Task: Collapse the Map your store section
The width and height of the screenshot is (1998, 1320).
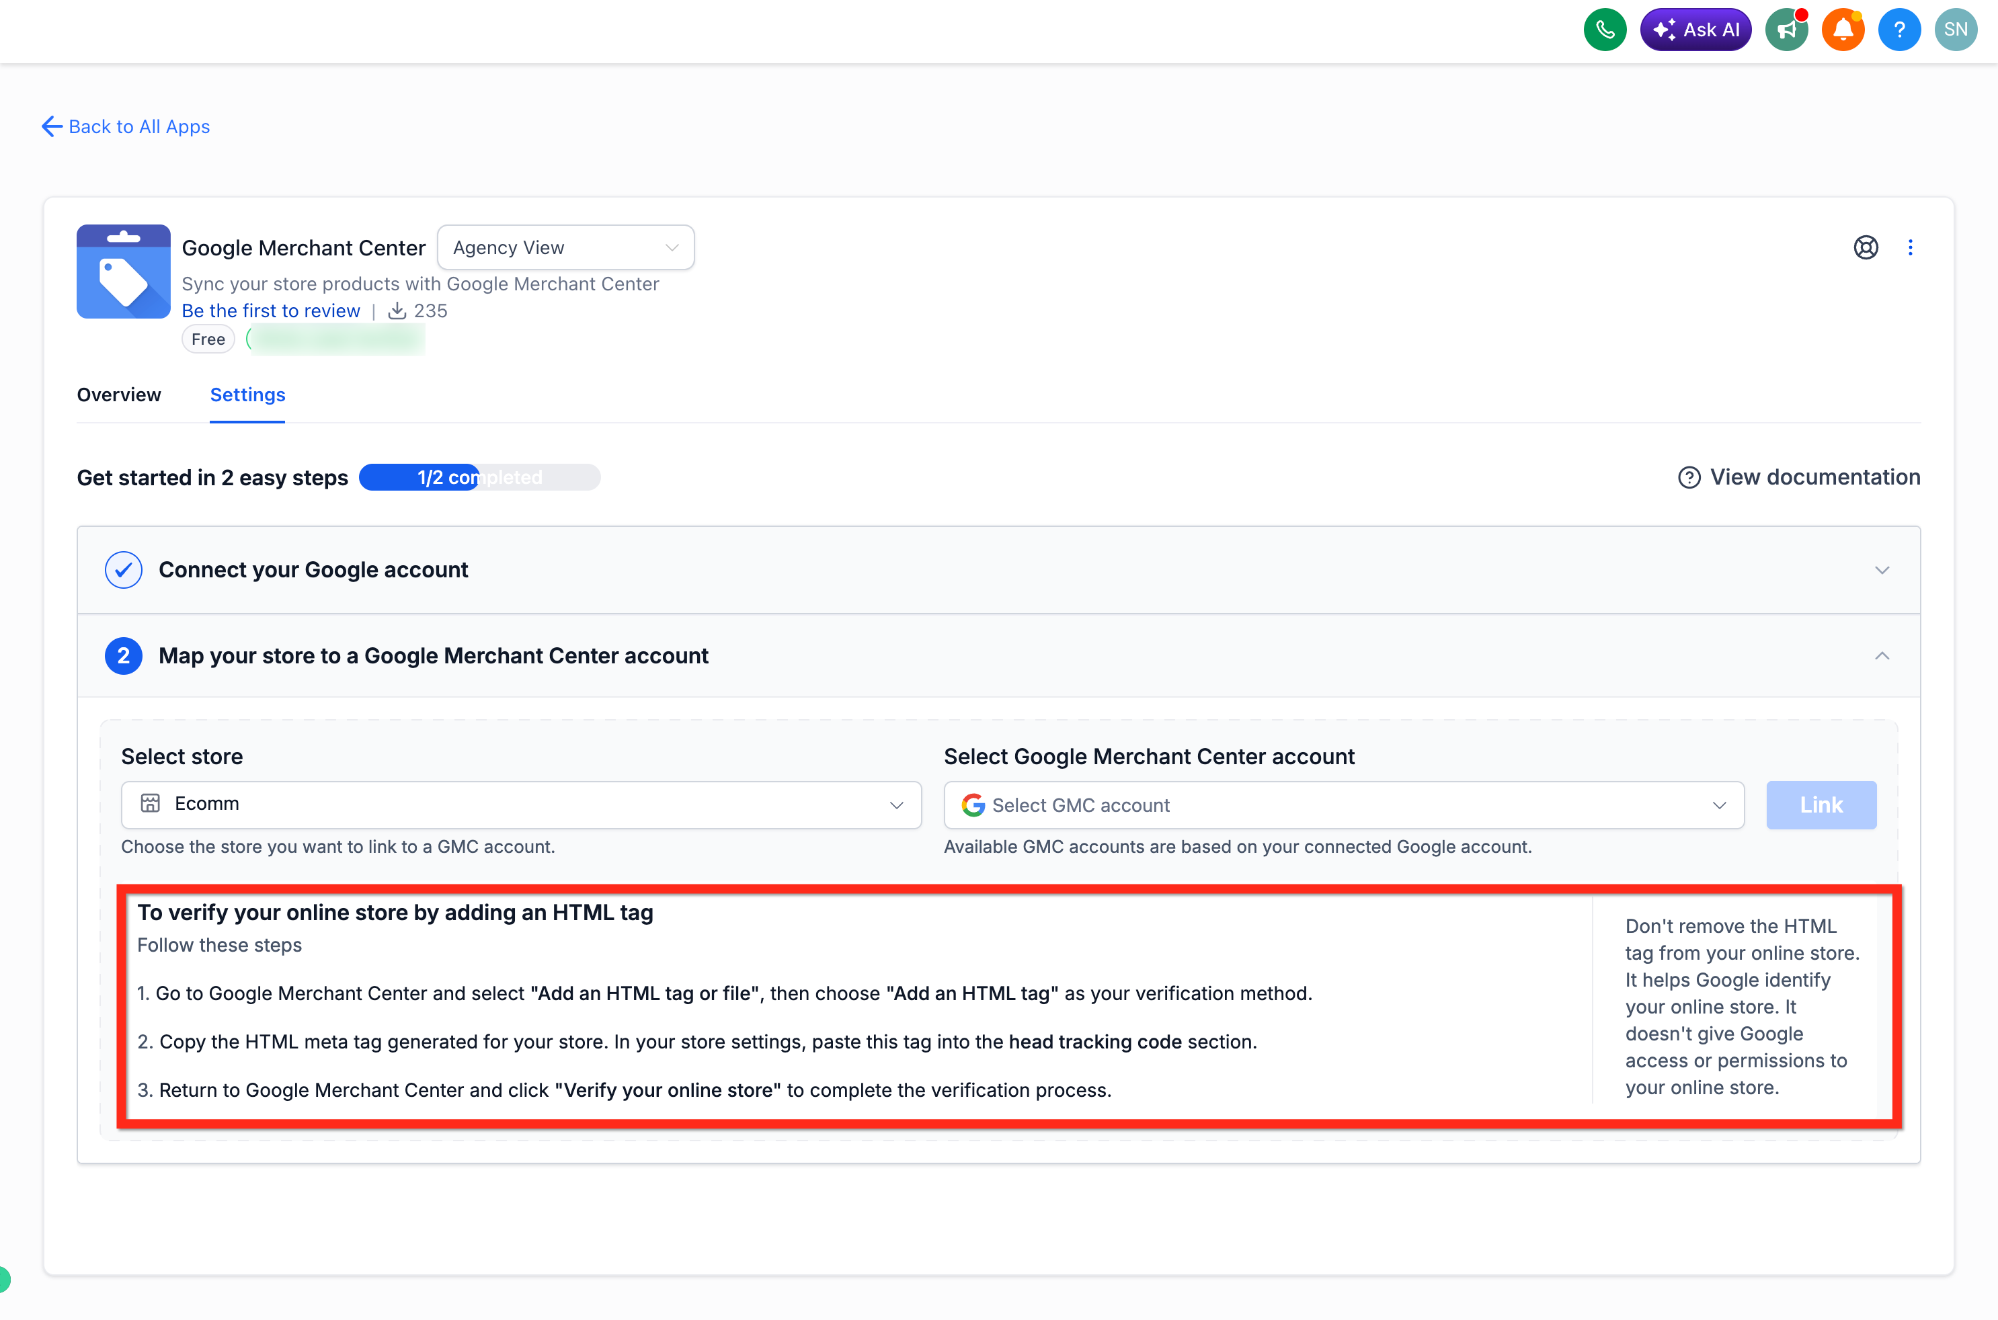Action: click(x=1882, y=656)
